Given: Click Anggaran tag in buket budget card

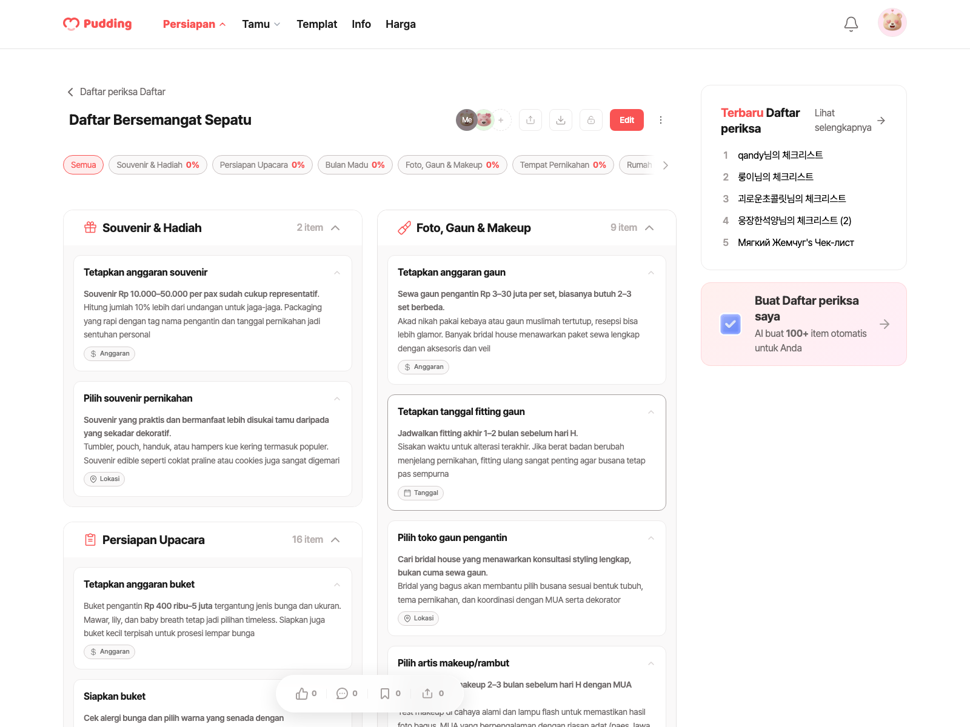Looking at the screenshot, I should 109,652.
